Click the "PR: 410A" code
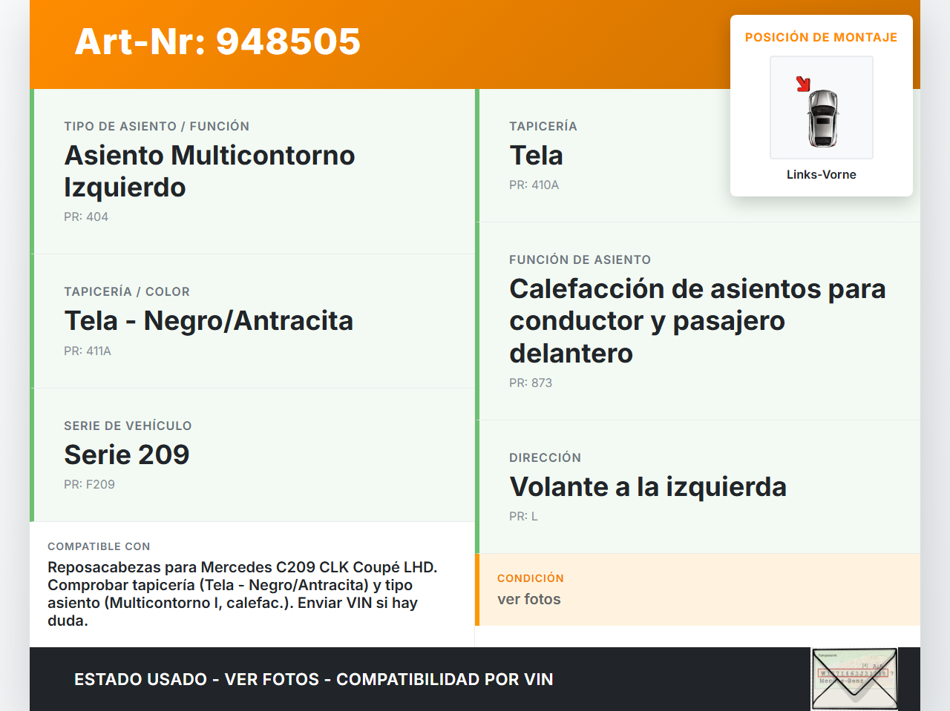 click(534, 185)
